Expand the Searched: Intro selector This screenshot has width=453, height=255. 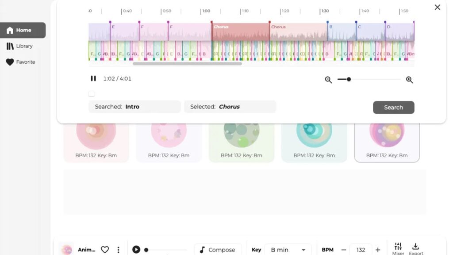[x=134, y=107]
